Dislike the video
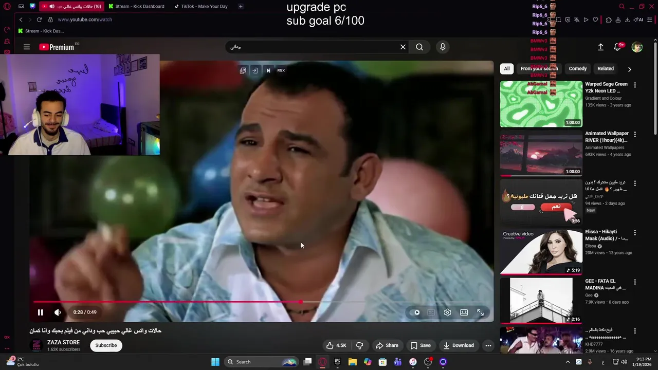This screenshot has height=370, width=658. pos(360,345)
